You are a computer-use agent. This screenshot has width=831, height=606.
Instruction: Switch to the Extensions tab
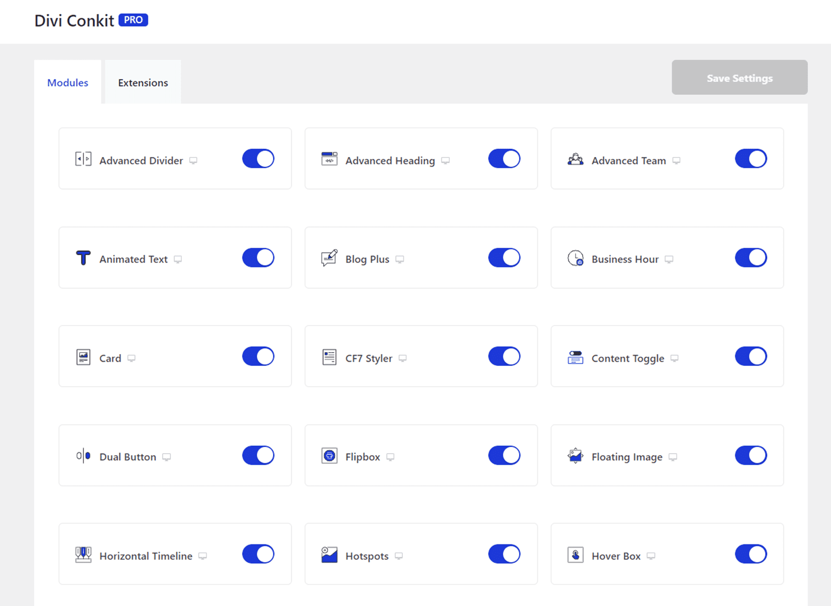[143, 83]
